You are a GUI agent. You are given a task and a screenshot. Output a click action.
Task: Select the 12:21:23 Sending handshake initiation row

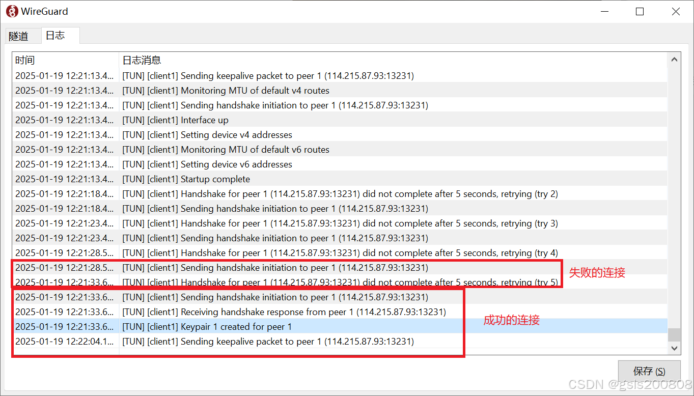pos(340,238)
